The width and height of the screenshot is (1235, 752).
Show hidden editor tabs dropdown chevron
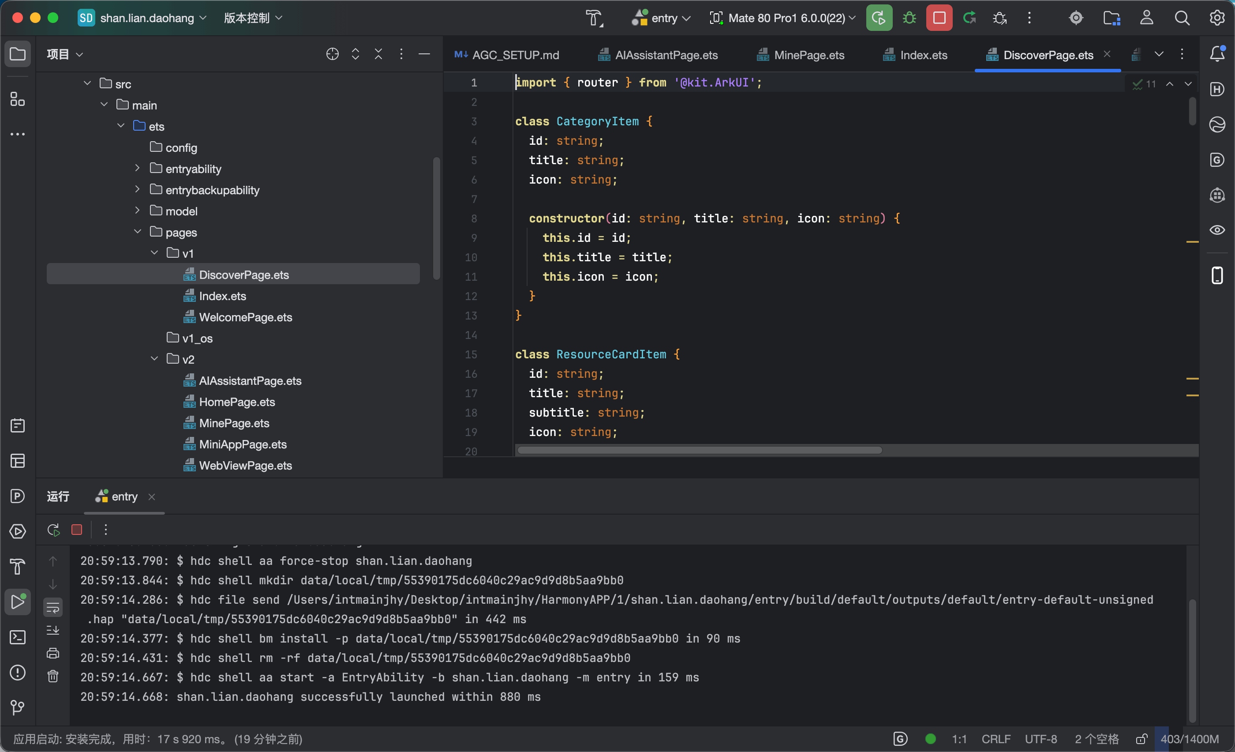(1159, 54)
